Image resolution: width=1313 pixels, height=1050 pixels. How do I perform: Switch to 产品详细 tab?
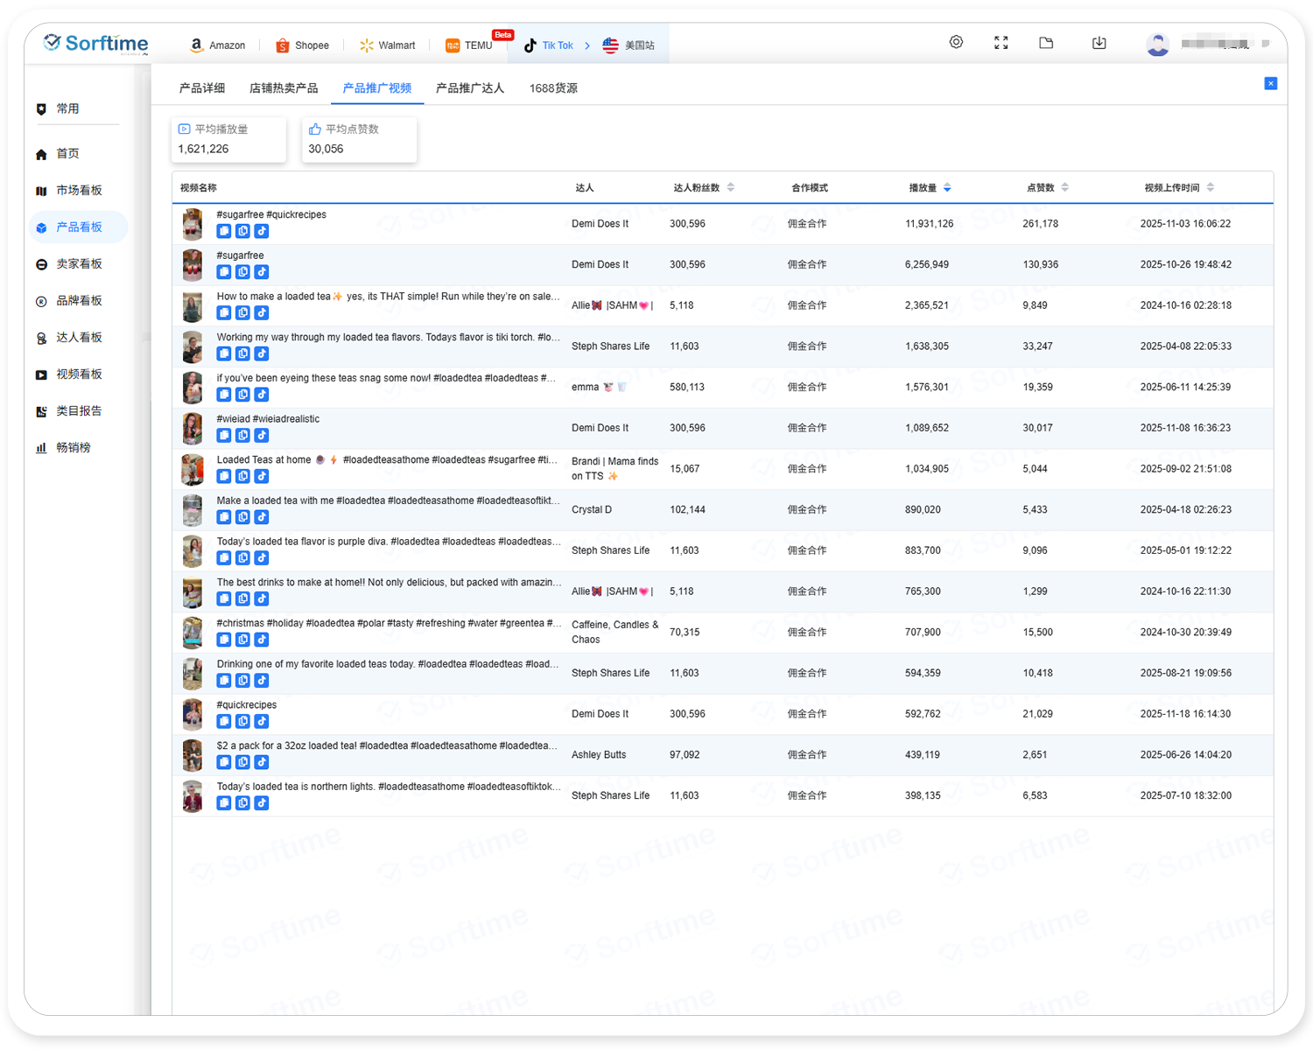pos(202,88)
